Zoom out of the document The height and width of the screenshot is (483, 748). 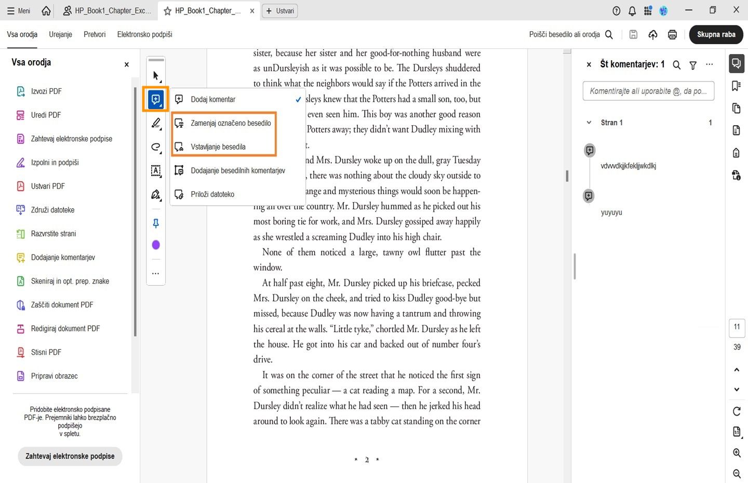point(737,474)
